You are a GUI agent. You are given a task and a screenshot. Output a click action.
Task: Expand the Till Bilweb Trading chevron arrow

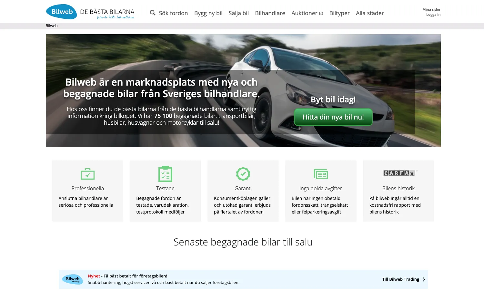[424, 279]
